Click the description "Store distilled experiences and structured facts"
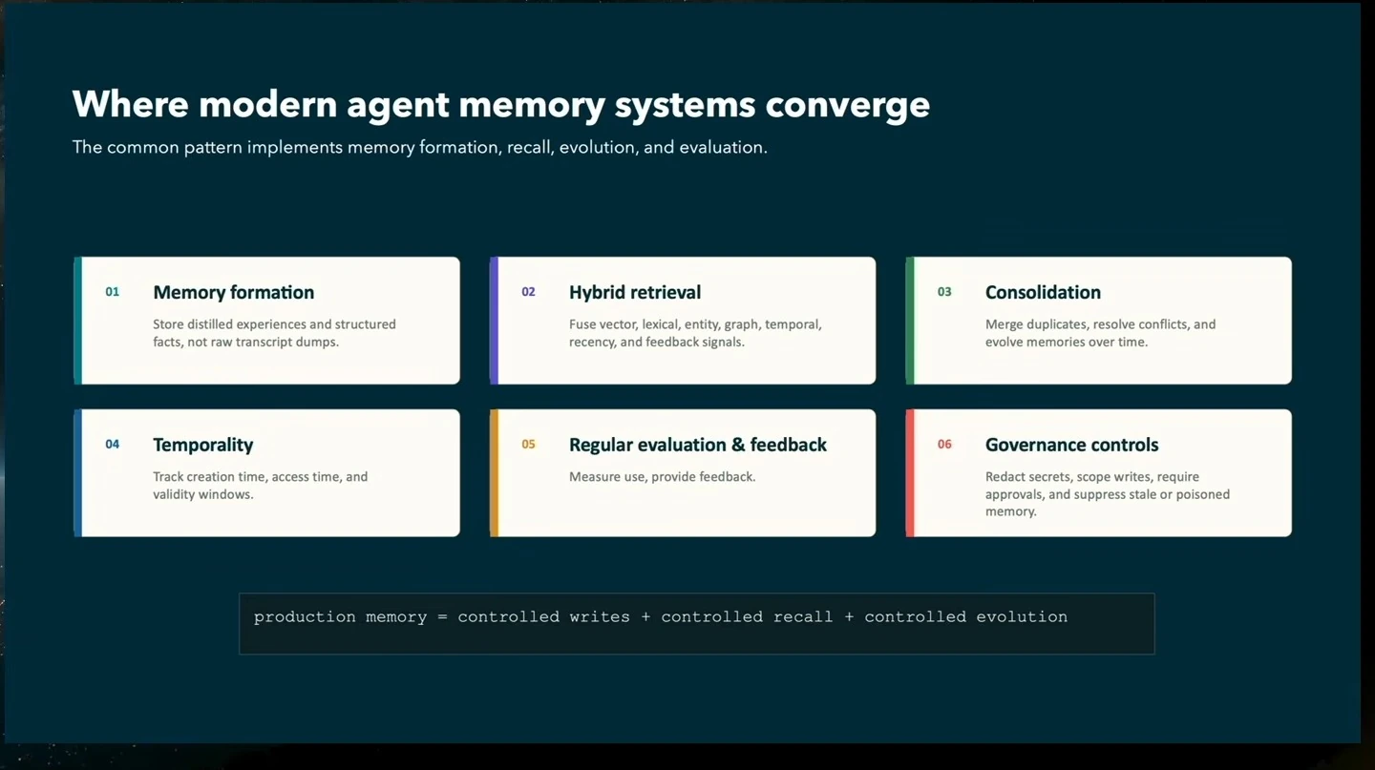The width and height of the screenshot is (1375, 770). click(274, 333)
